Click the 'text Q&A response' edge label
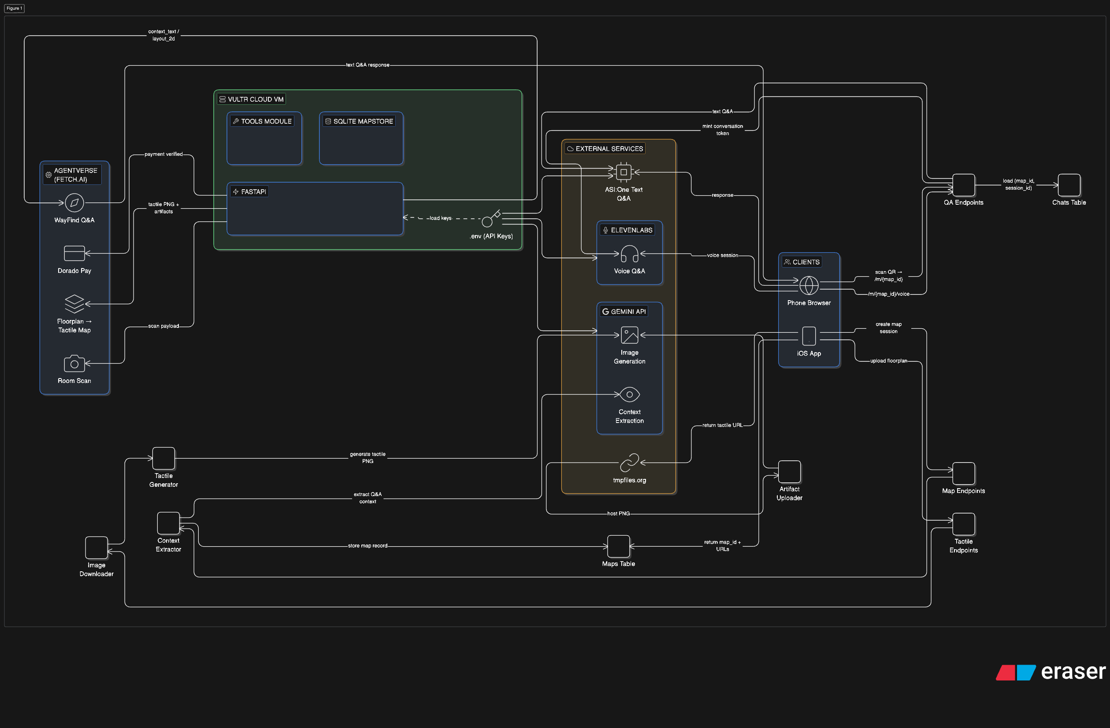 [368, 65]
